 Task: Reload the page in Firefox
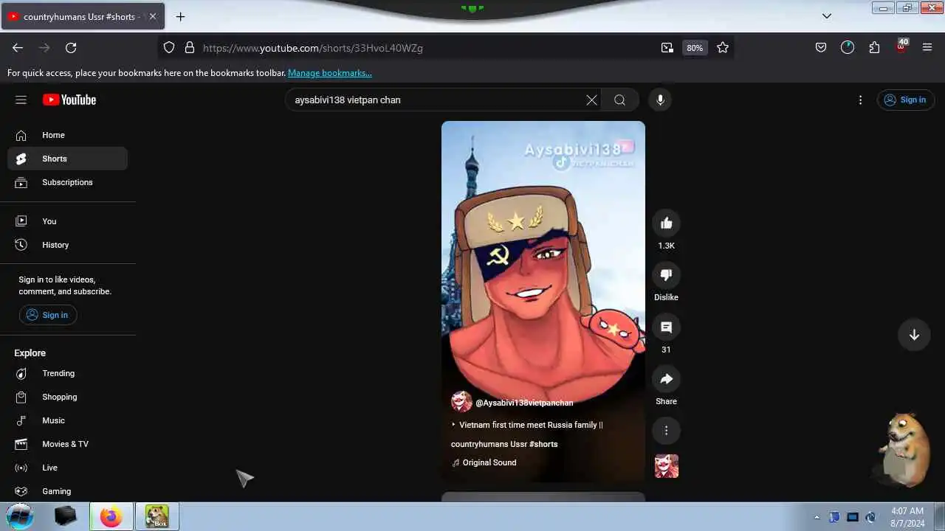click(x=71, y=48)
